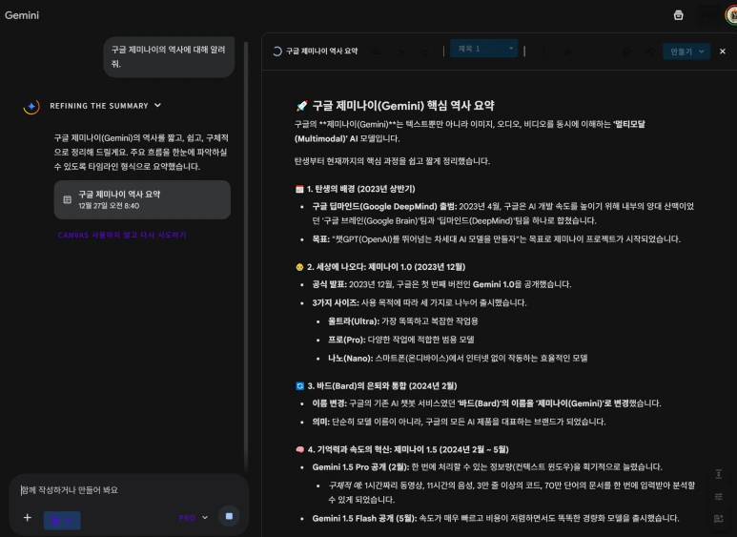Click the loading spinner beside the canvas title
The image size is (737, 537).
tap(276, 52)
